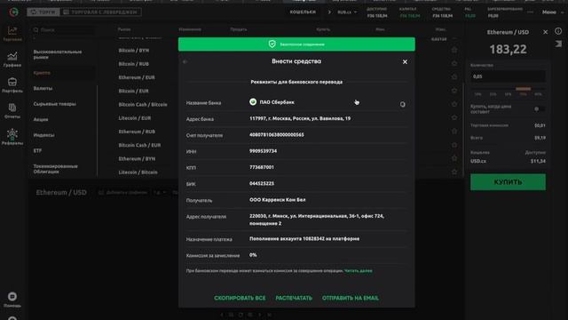
Task: Select the Сырьевые товары category
Action: [x=55, y=104]
